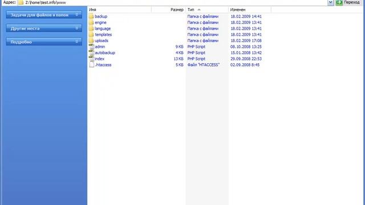Click date 18.02.2009 17:08 of uploads
Image resolution: width=365 pixels, height=205 pixels.
(246, 40)
